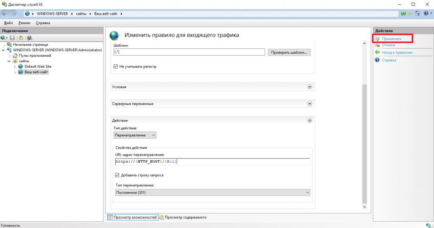The width and height of the screenshot is (434, 228).
Task: Click the scrollbar down arrow
Action: coord(364,207)
